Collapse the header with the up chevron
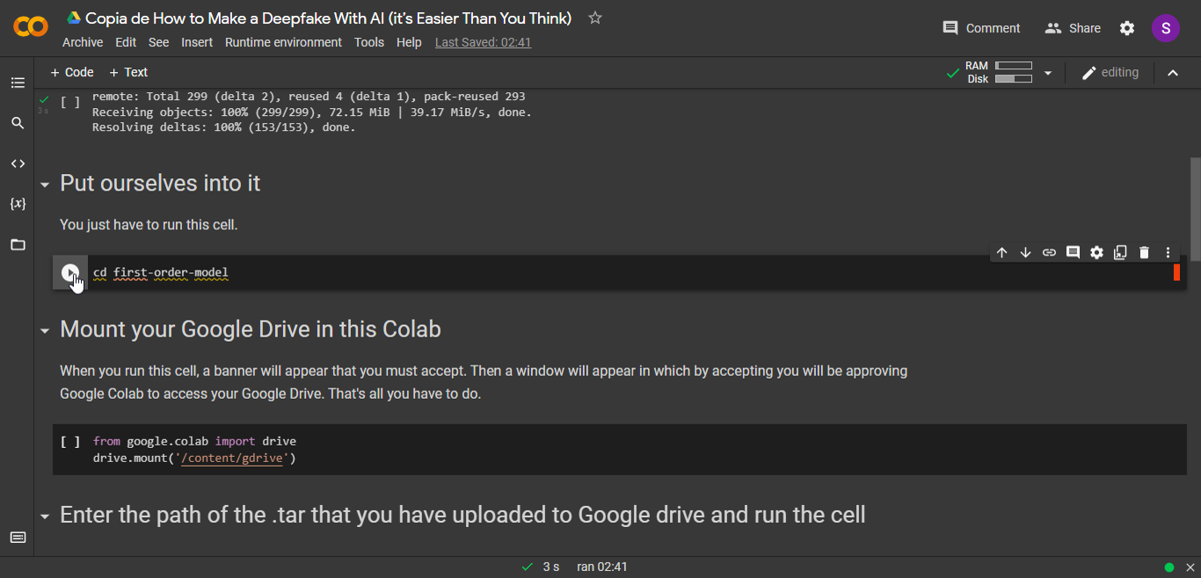Viewport: 1201px width, 578px height. click(x=1172, y=73)
